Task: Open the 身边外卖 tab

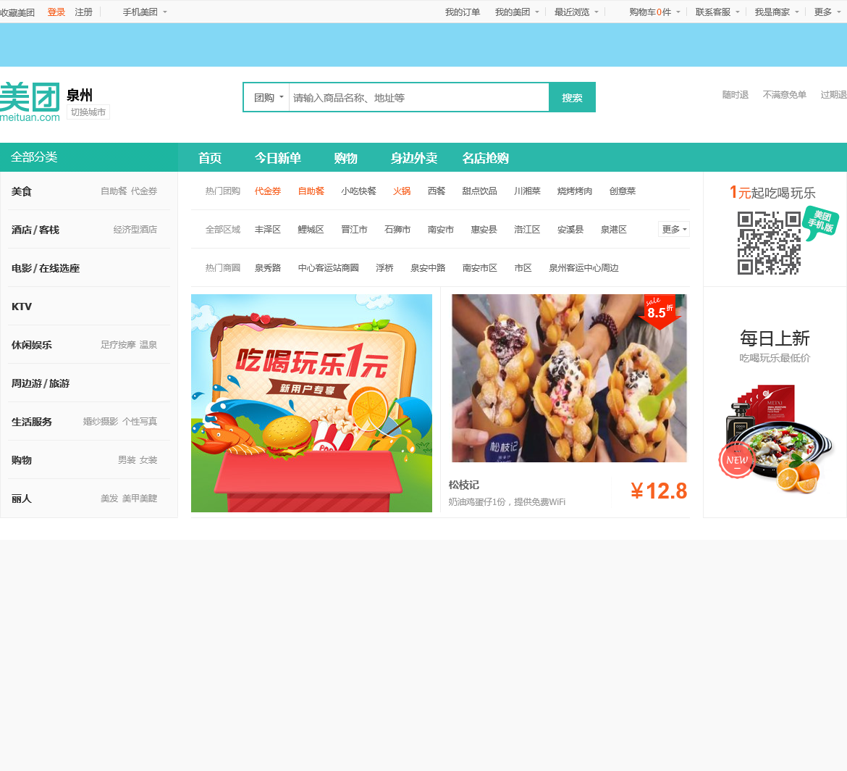Action: point(414,158)
